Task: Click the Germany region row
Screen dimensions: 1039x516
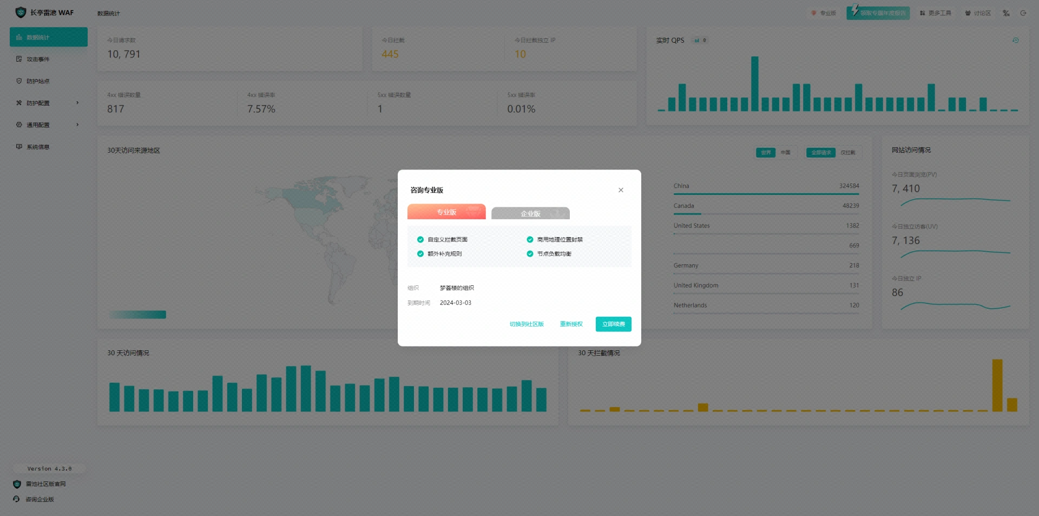Action: pos(766,267)
